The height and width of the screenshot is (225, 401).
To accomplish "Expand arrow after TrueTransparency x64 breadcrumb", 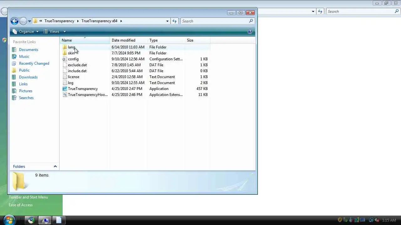I will click(121, 21).
